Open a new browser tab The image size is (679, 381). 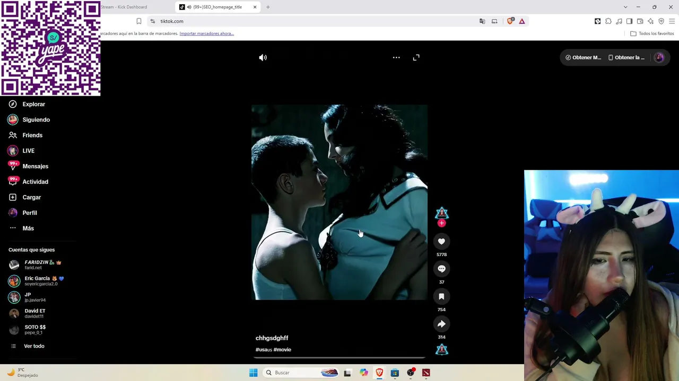pyautogui.click(x=268, y=7)
